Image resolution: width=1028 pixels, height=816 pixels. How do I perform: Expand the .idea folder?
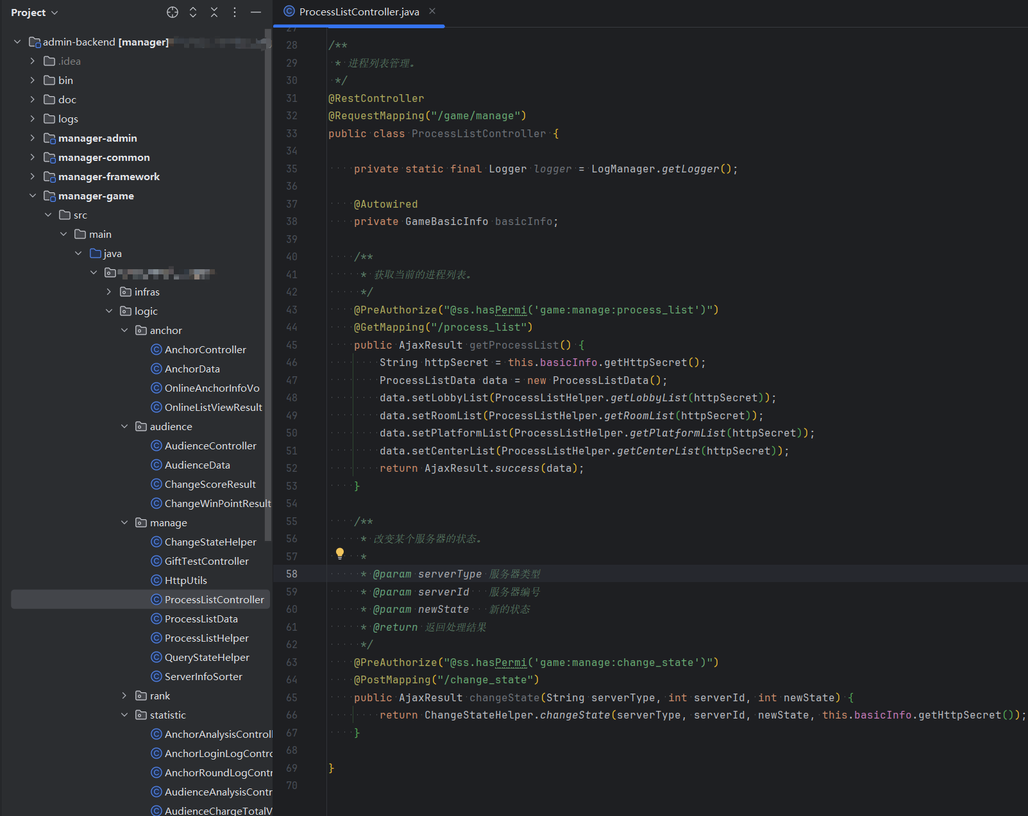(33, 61)
